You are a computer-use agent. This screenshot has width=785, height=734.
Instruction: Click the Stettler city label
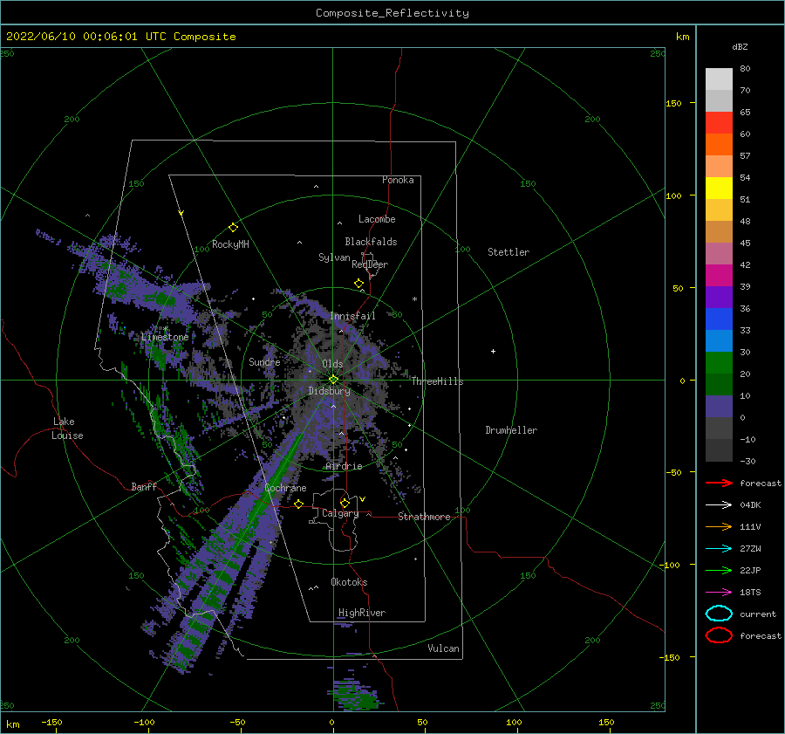(x=509, y=252)
